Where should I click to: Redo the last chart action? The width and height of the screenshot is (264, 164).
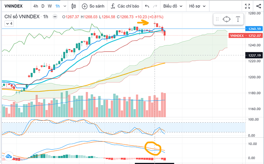click(155, 6)
